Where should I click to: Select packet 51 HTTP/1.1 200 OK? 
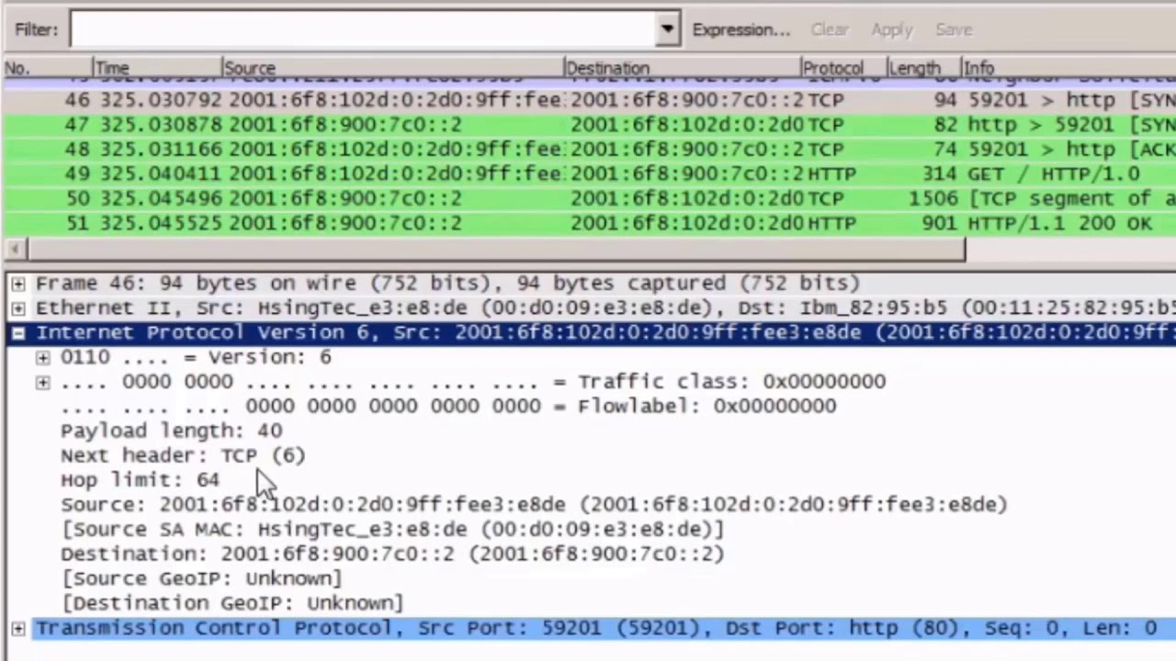coord(588,224)
